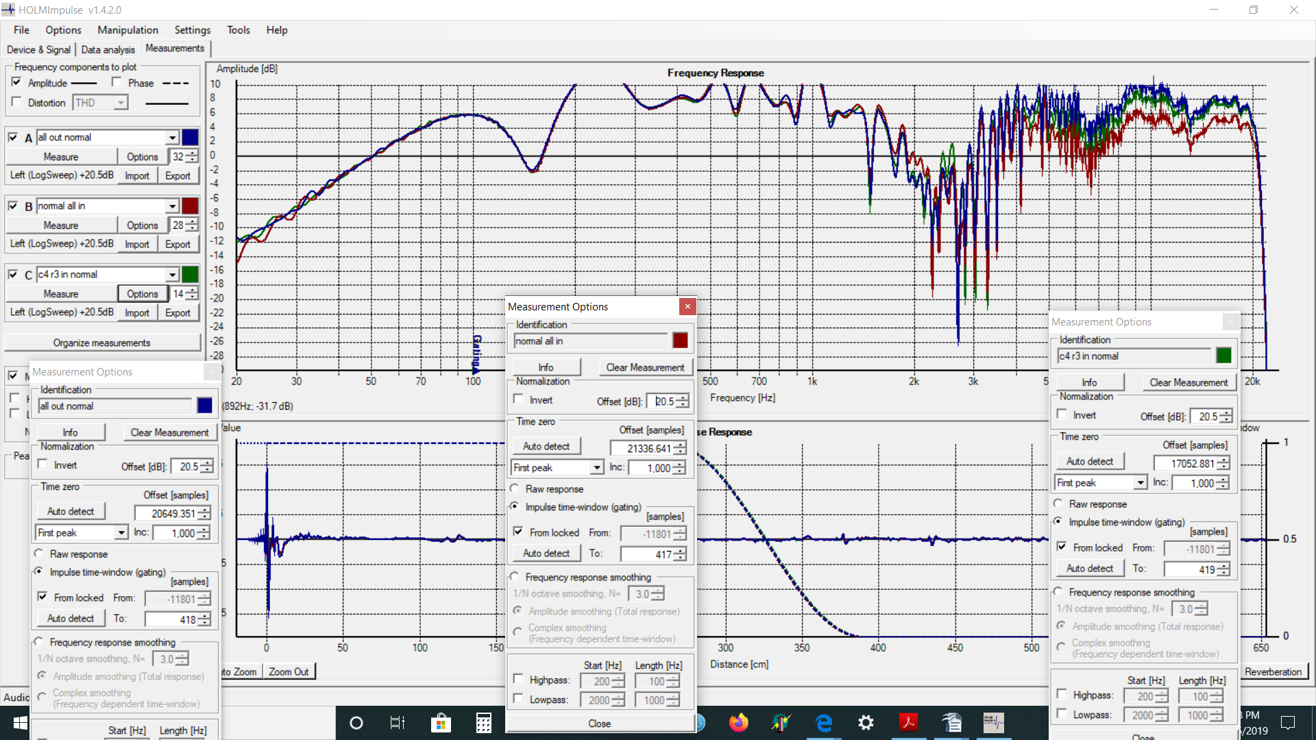Launch Microsoft Store from taskbar

441,723
